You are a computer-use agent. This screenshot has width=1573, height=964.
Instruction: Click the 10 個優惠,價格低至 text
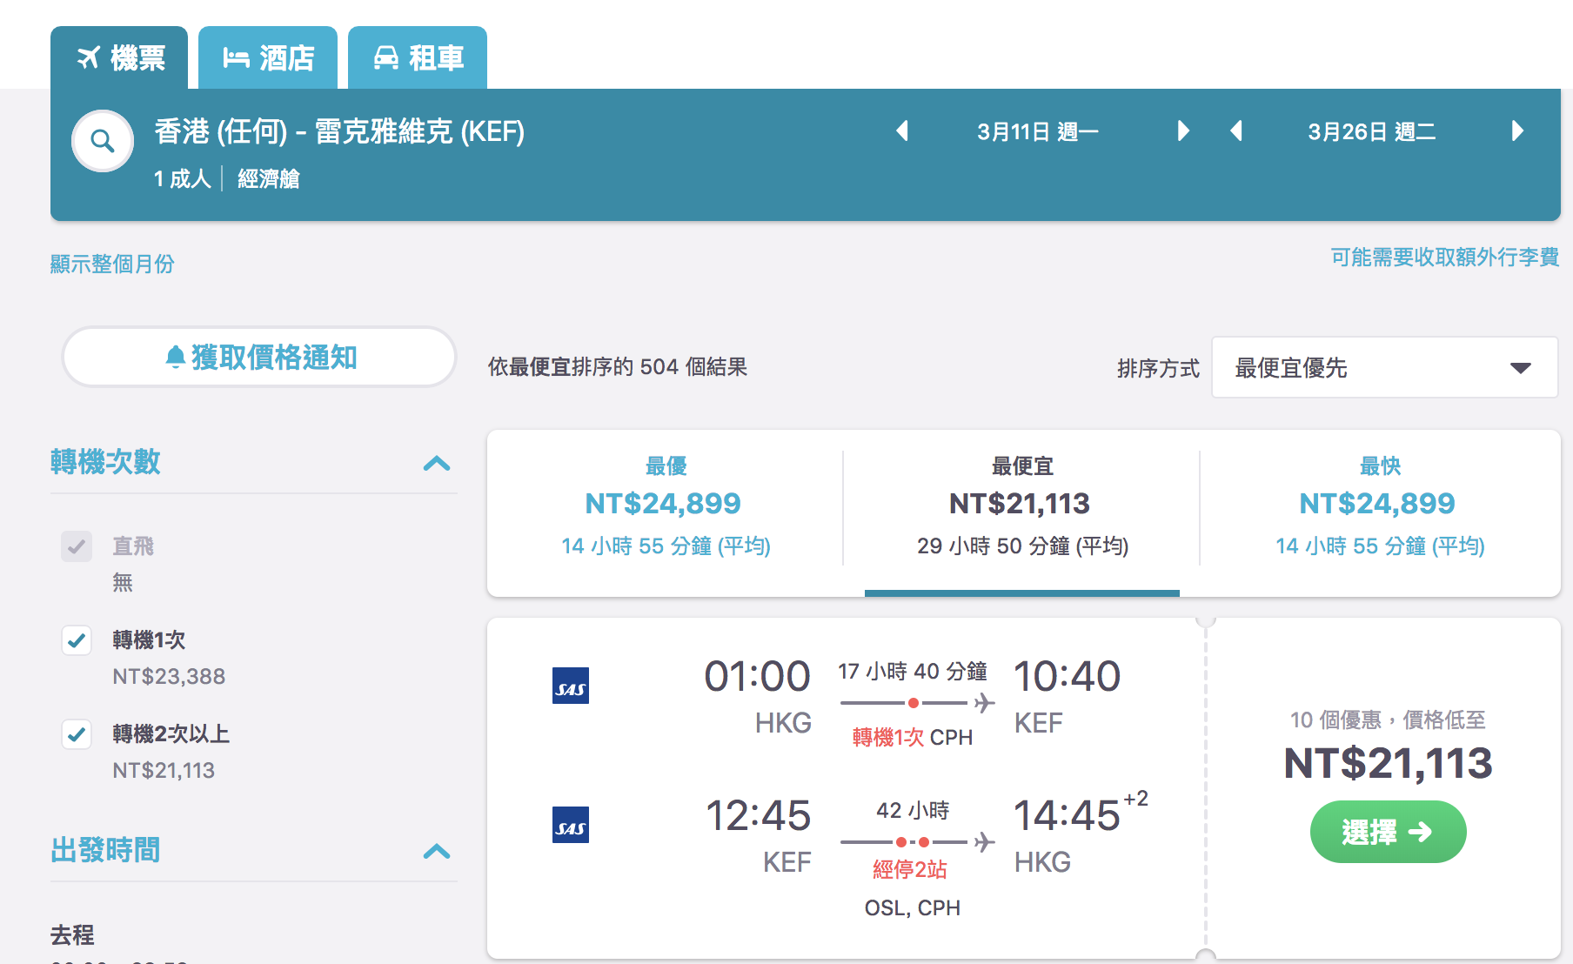click(1388, 720)
